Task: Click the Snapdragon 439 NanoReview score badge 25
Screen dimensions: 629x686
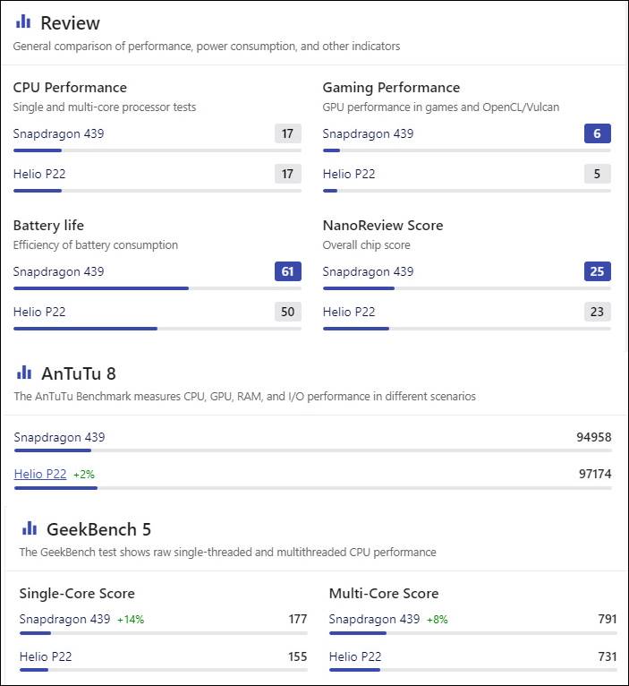Action: tap(597, 271)
